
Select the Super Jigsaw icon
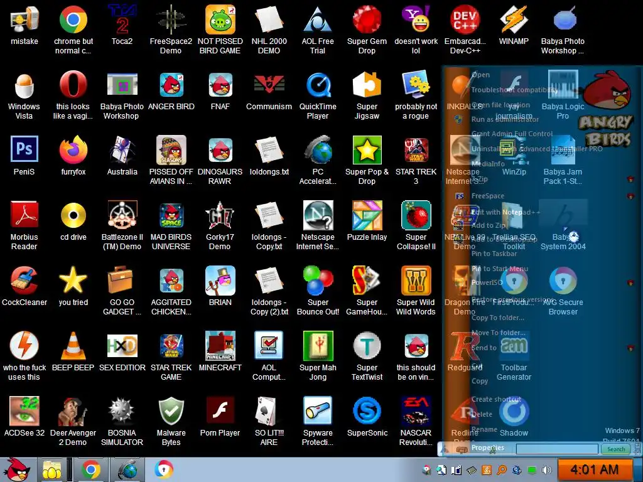click(x=367, y=85)
